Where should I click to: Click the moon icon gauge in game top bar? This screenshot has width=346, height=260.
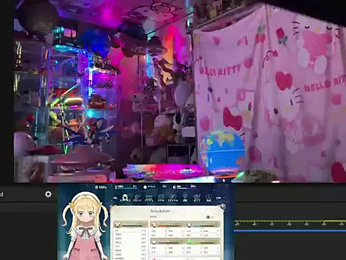(x=184, y=186)
